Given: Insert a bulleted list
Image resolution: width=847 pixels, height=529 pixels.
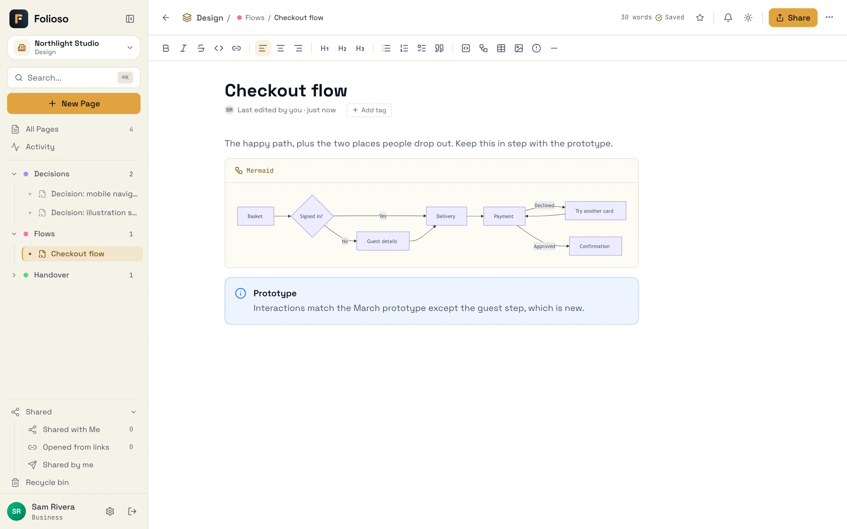Looking at the screenshot, I should pyautogui.click(x=386, y=48).
